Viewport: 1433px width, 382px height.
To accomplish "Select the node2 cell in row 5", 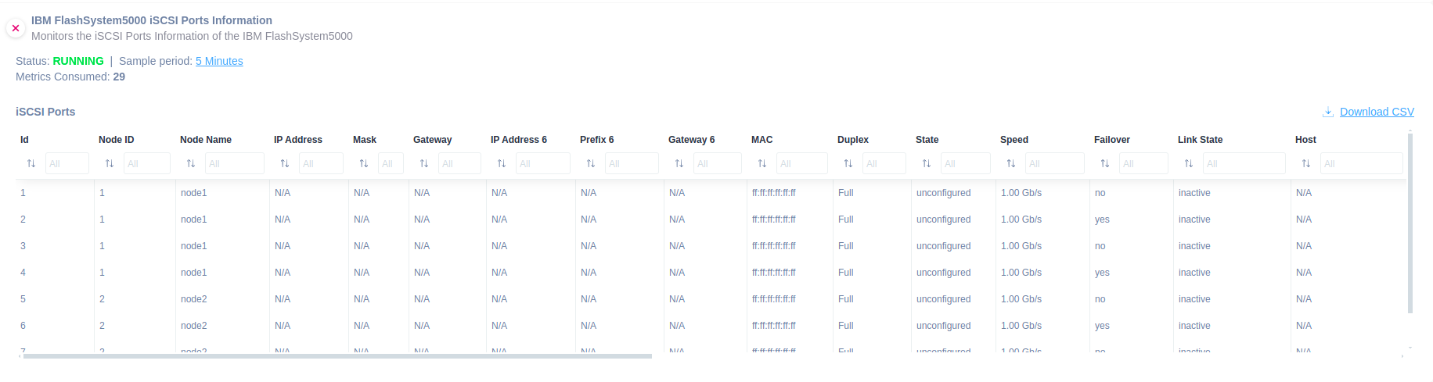I will [194, 299].
